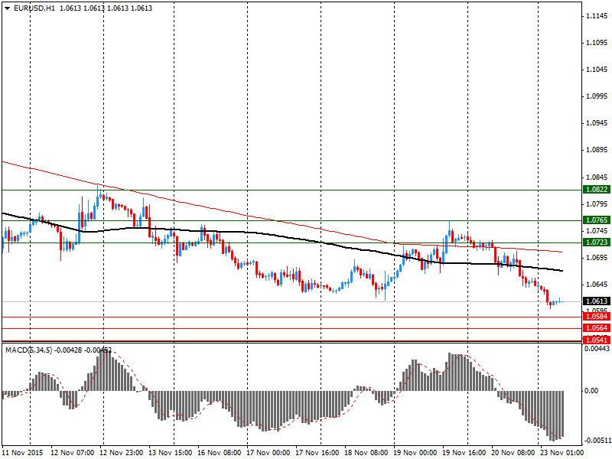Click the 1.0645 price scale value
This screenshot has height=459, width=612.
coord(597,284)
